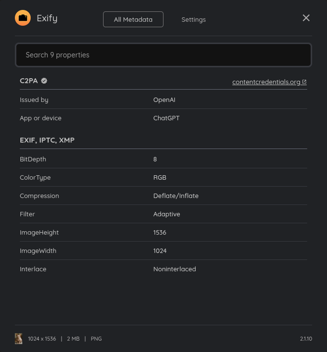Click the Compression Deflate/Inflate value

[176, 196]
